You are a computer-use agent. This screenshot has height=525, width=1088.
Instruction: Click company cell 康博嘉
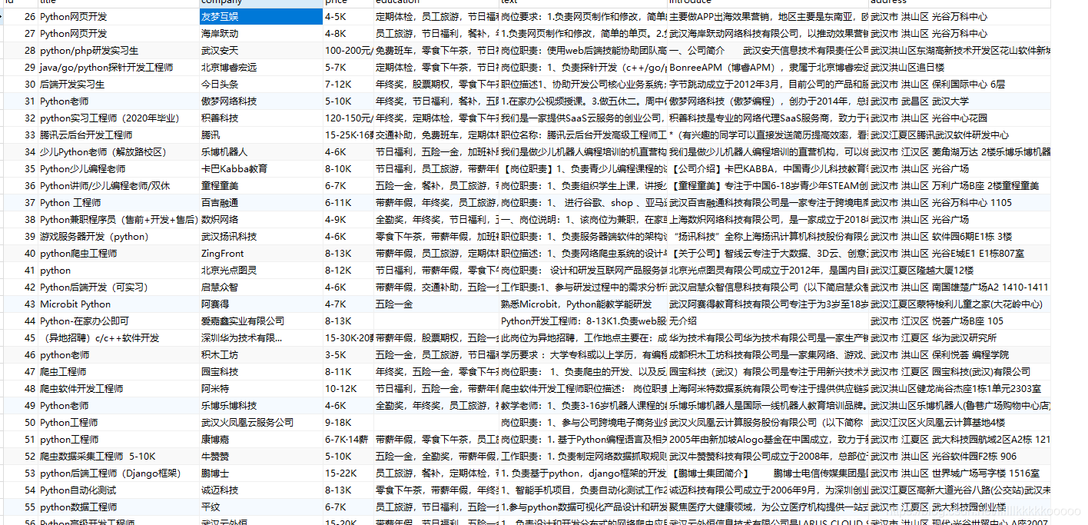coord(260,439)
